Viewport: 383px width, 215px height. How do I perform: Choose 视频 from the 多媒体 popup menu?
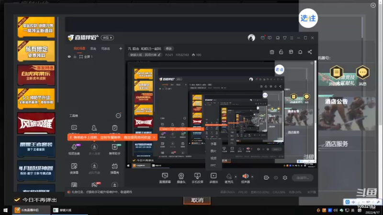point(213,158)
